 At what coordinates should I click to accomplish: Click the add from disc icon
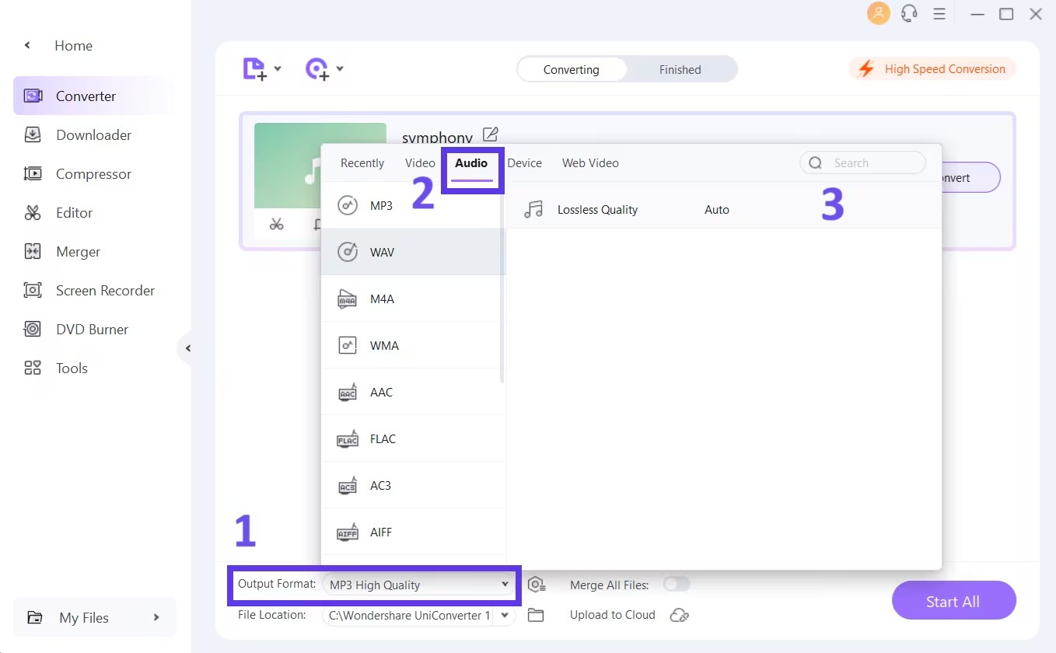tap(317, 69)
